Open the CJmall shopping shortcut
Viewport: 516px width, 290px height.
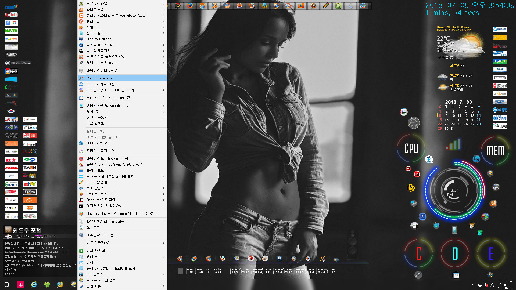(30, 128)
